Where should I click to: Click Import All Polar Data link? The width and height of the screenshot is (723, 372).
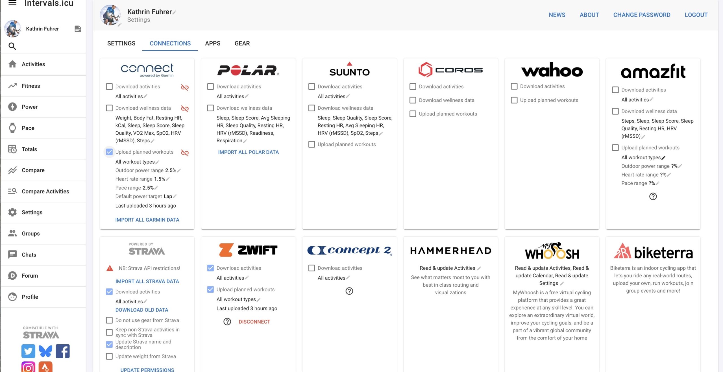coord(248,152)
